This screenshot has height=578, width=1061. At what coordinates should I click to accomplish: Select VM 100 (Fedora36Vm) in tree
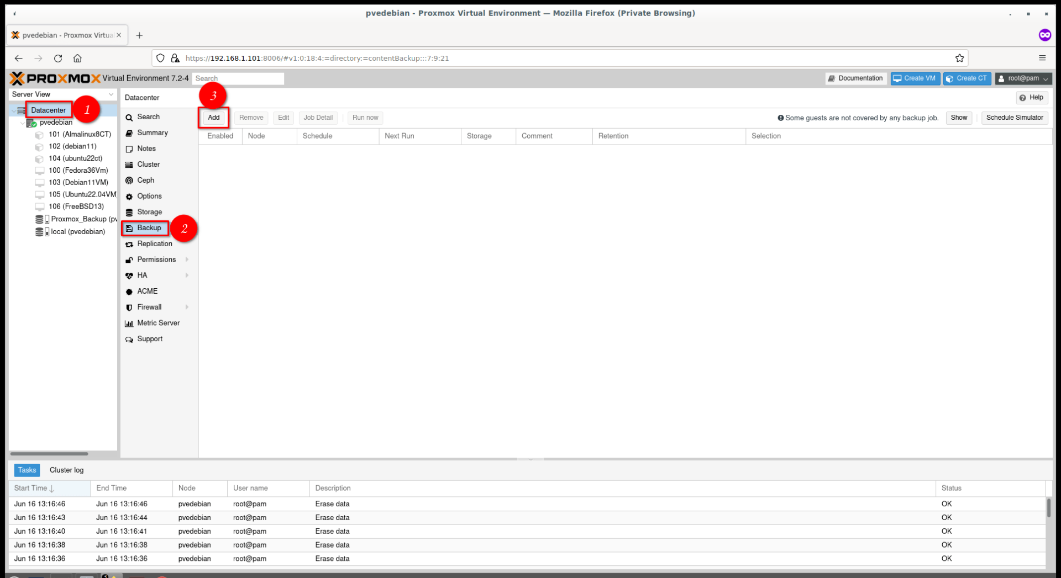pyautogui.click(x=78, y=171)
